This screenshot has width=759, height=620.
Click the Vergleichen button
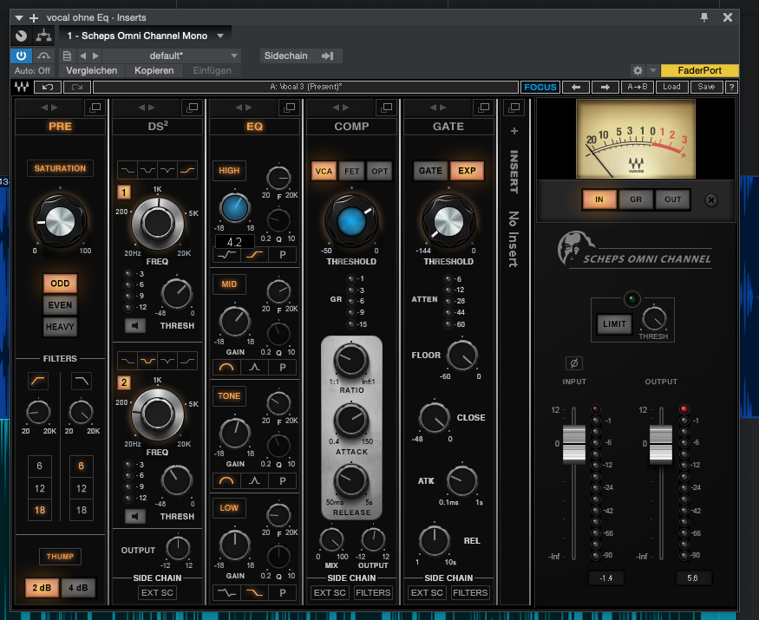pos(91,70)
